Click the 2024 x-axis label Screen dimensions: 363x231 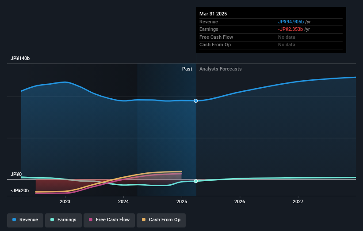point(123,202)
